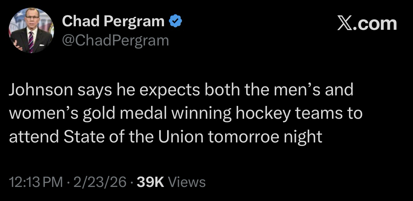Open Chad Pergram's profile picture

click(x=31, y=31)
